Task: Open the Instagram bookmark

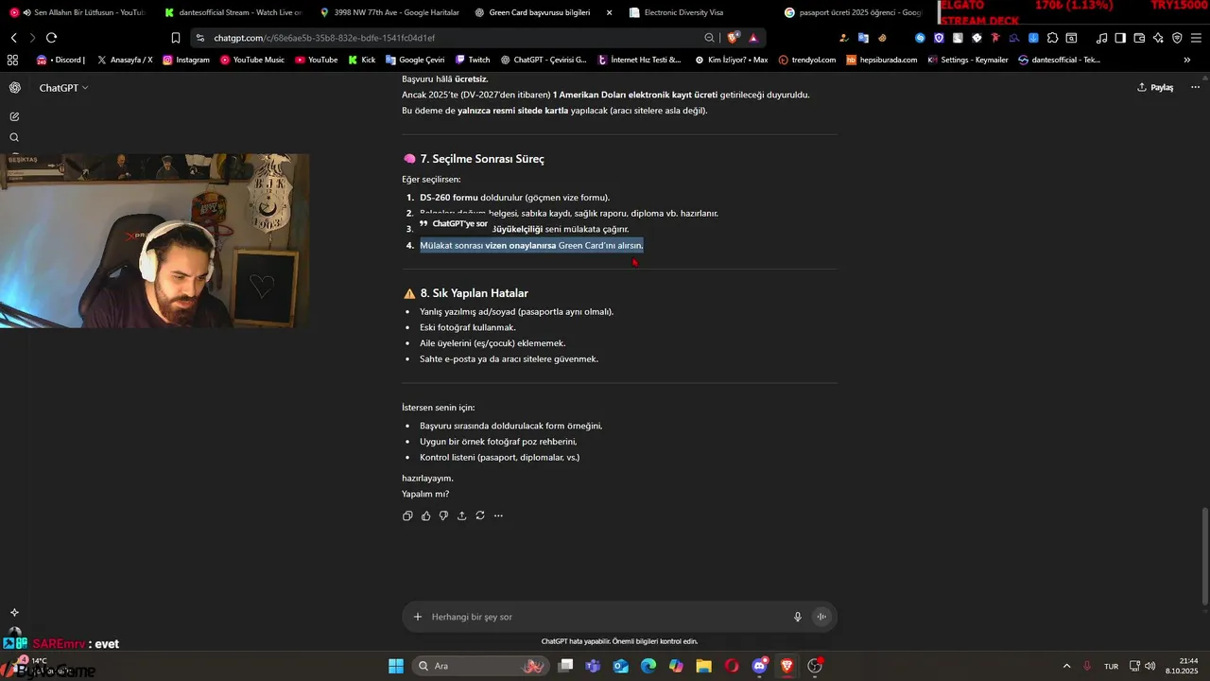Action: pos(186,60)
